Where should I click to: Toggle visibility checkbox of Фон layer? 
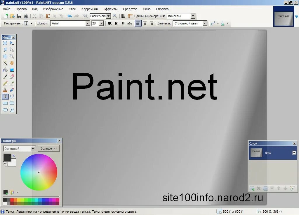294,152
